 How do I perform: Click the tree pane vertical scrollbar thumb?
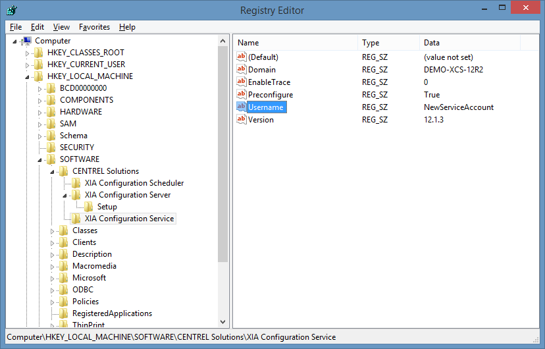click(222, 154)
